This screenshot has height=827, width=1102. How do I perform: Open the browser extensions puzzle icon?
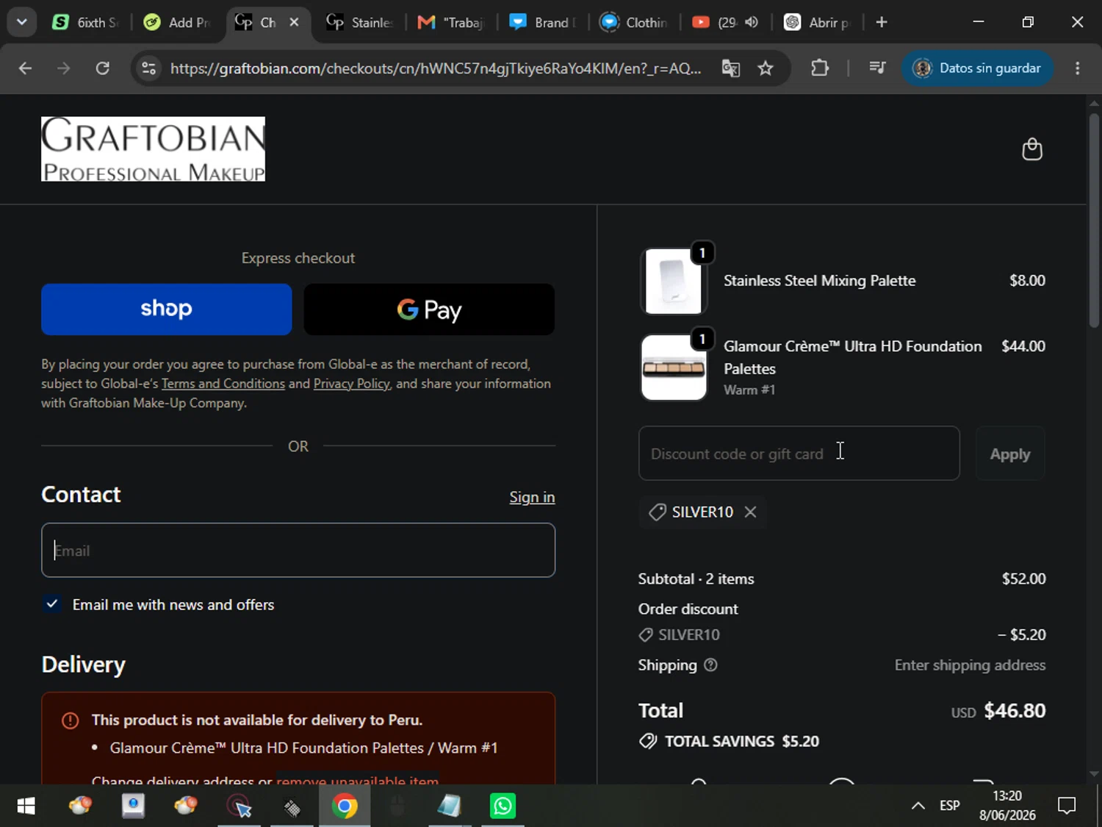820,68
